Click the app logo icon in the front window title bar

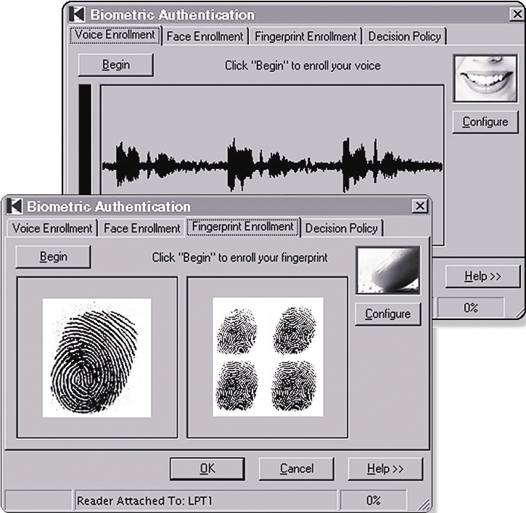[15, 206]
